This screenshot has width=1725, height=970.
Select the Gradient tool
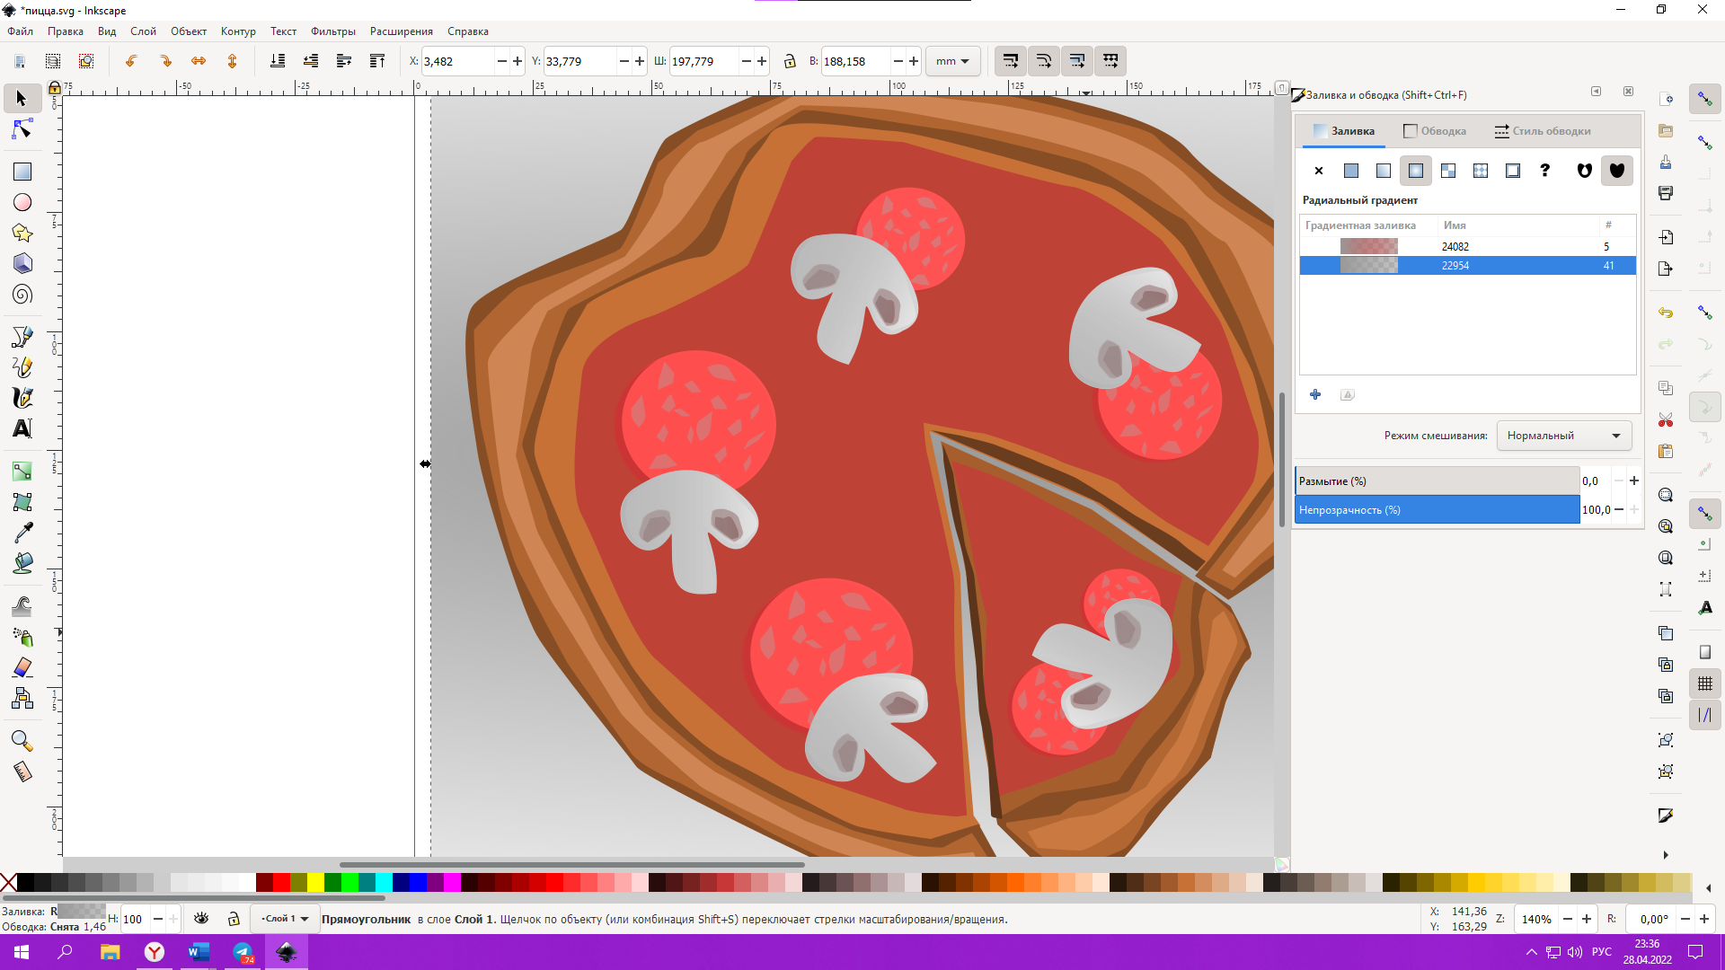22,472
